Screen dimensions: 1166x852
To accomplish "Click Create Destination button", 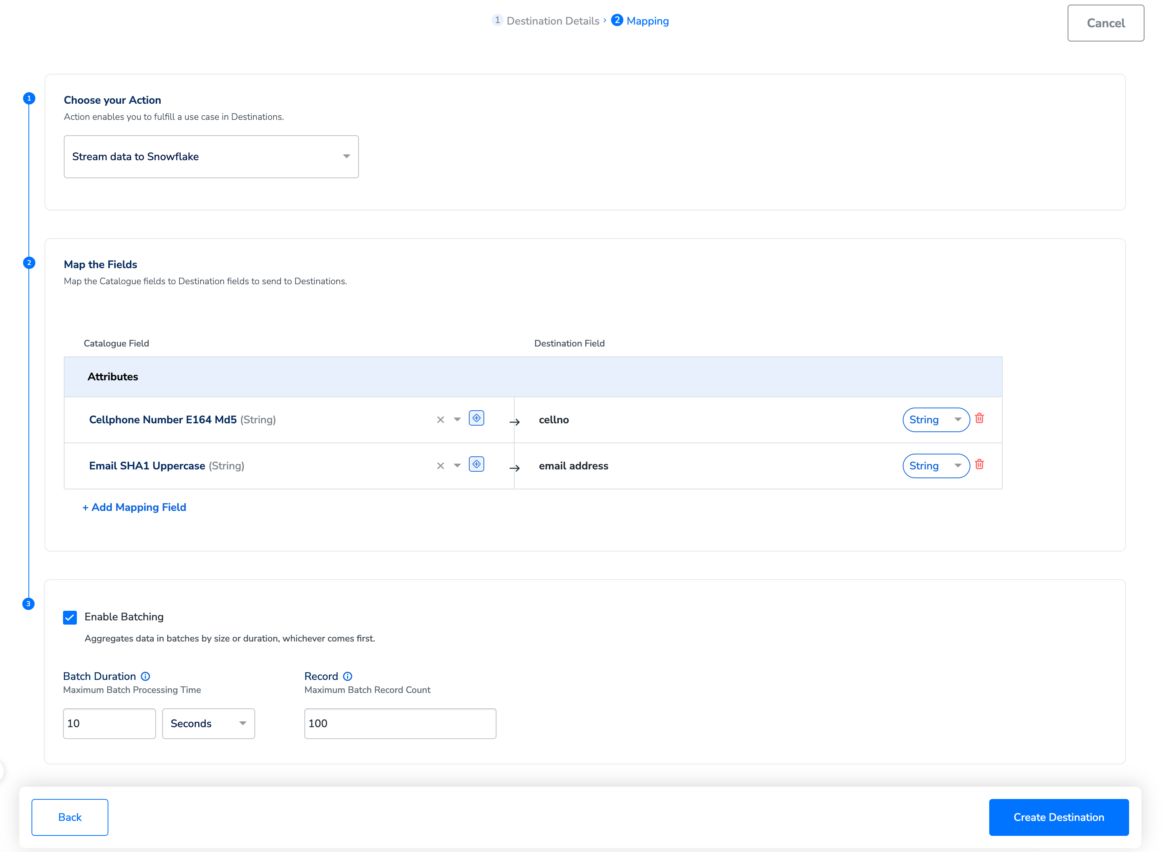I will click(x=1058, y=817).
